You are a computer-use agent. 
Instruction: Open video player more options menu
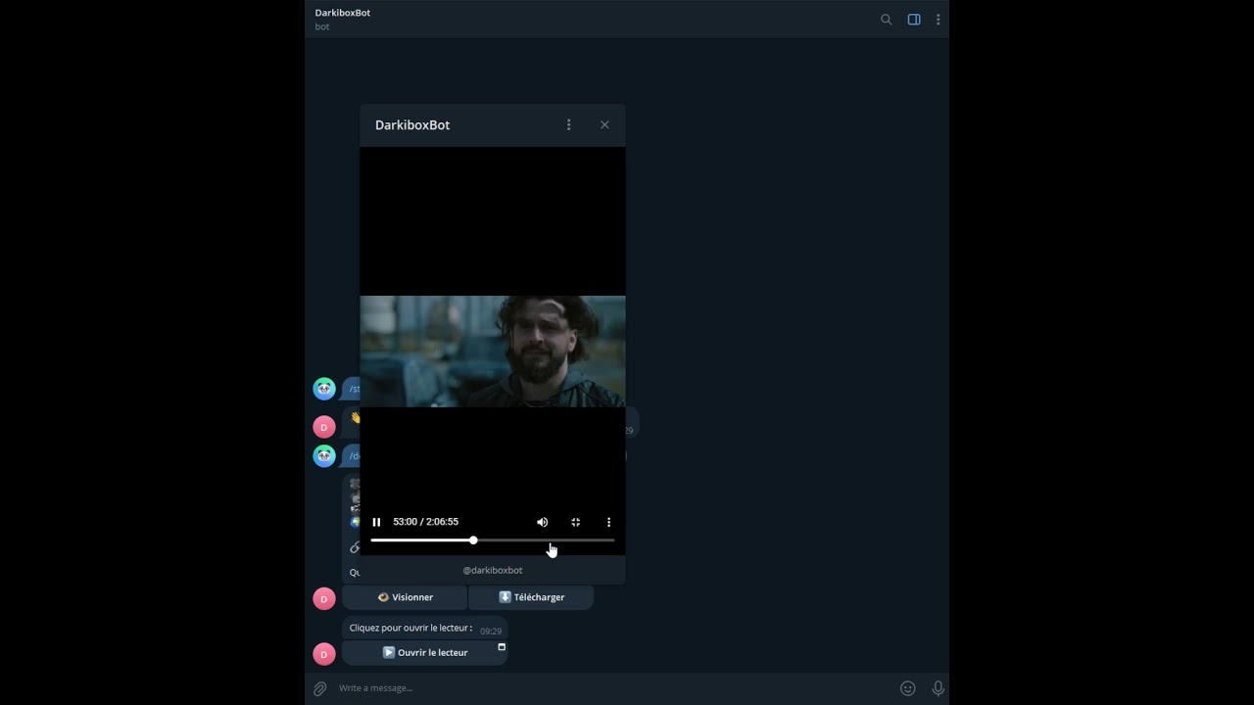[608, 522]
